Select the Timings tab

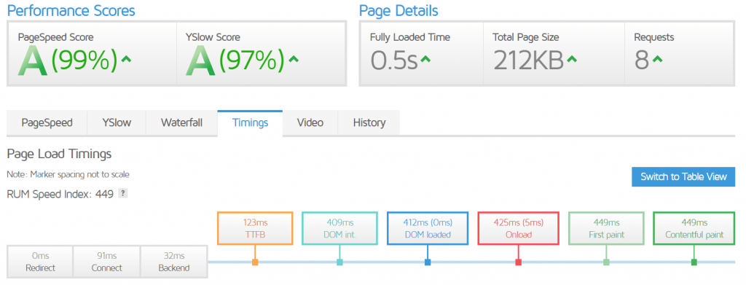(251, 122)
